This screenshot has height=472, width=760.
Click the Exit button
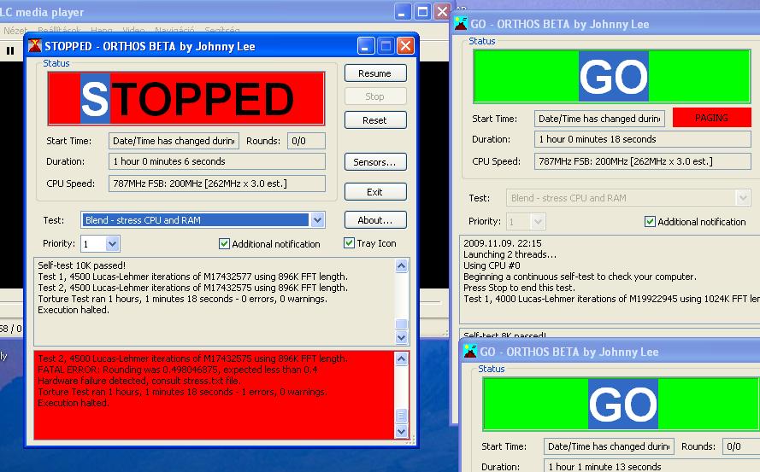(375, 192)
